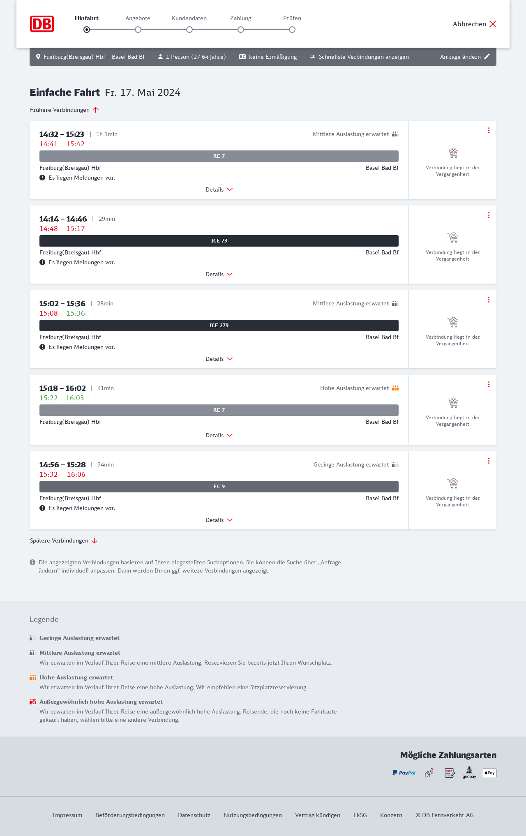Select the Angebote step in progress bar
The height and width of the screenshot is (836, 526).
pos(138,30)
